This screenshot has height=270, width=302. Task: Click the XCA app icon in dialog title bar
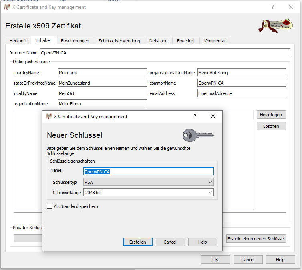(48, 117)
